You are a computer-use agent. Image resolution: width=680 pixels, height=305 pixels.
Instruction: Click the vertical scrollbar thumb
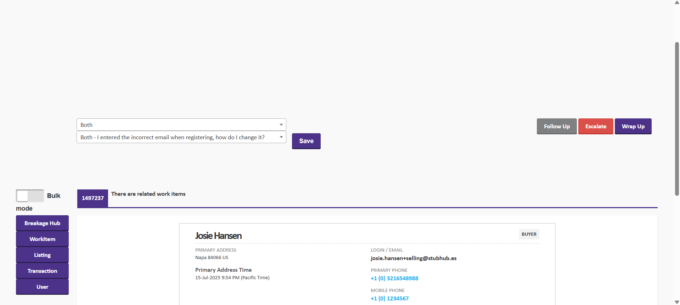[x=677, y=118]
